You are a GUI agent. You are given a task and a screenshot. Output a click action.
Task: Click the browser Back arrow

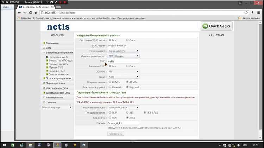pos(19,13)
